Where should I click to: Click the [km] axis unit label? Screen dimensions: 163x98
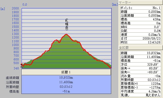coord(115,5)
